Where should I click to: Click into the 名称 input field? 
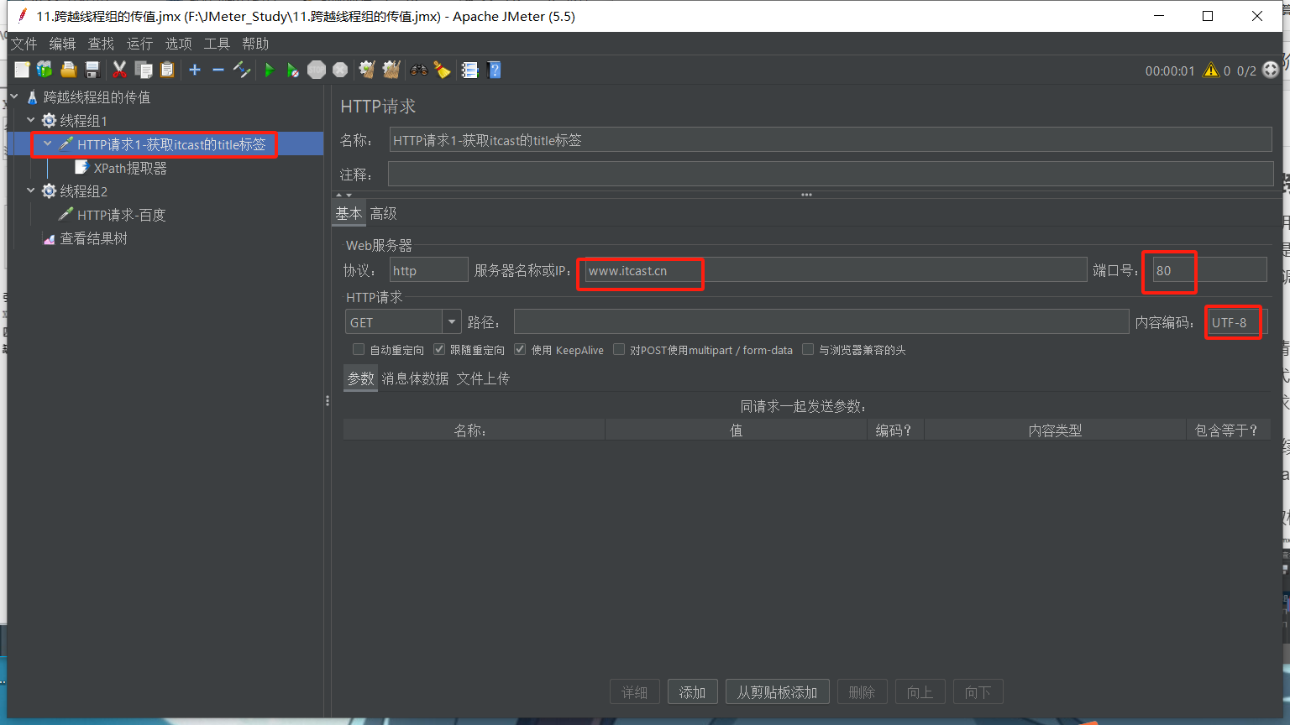point(831,140)
